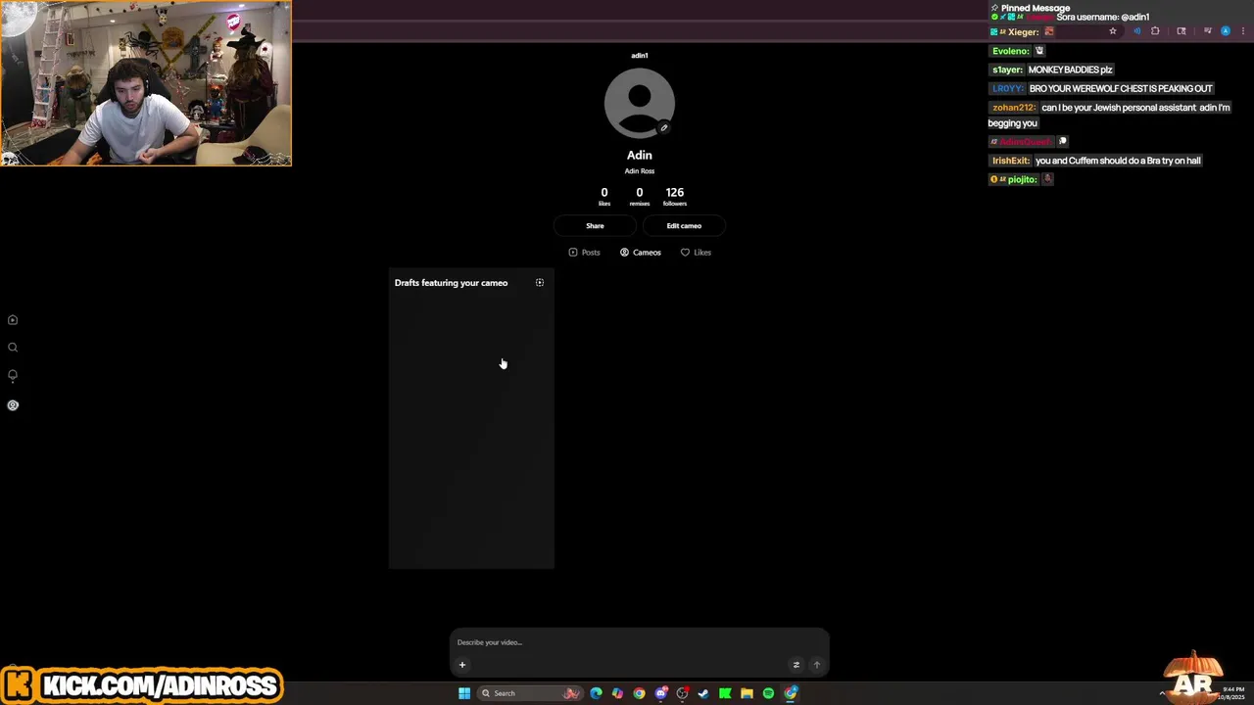The height and width of the screenshot is (705, 1254).
Task: Click the pencil edit icon on avatar
Action: 663,127
